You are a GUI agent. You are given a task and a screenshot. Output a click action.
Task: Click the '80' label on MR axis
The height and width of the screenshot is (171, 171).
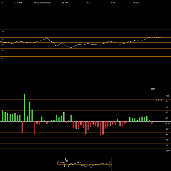pos(167,102)
